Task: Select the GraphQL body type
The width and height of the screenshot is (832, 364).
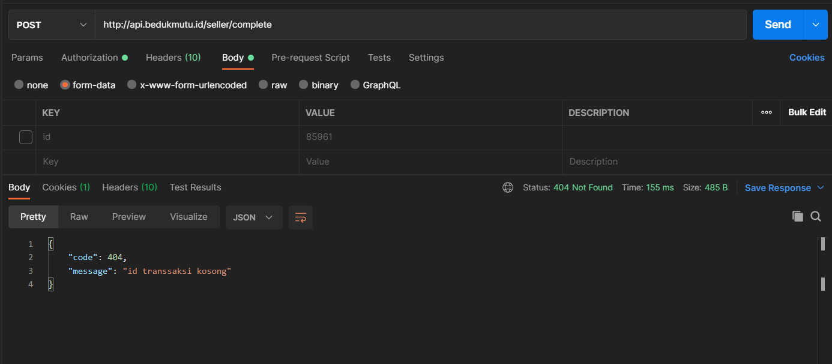Action: 355,85
